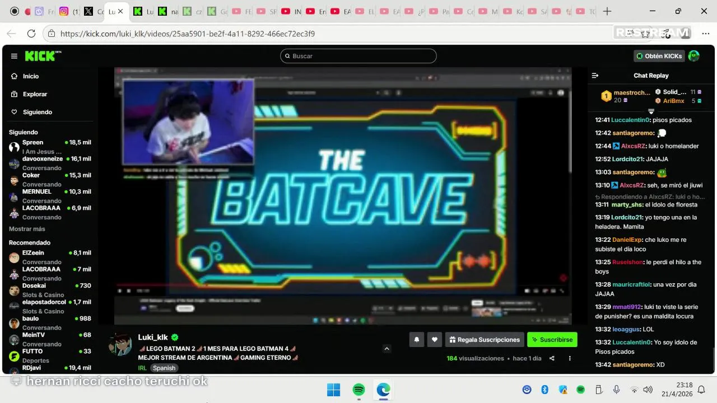
Task: Open the Bluetooth tray icon
Action: pyautogui.click(x=544, y=390)
